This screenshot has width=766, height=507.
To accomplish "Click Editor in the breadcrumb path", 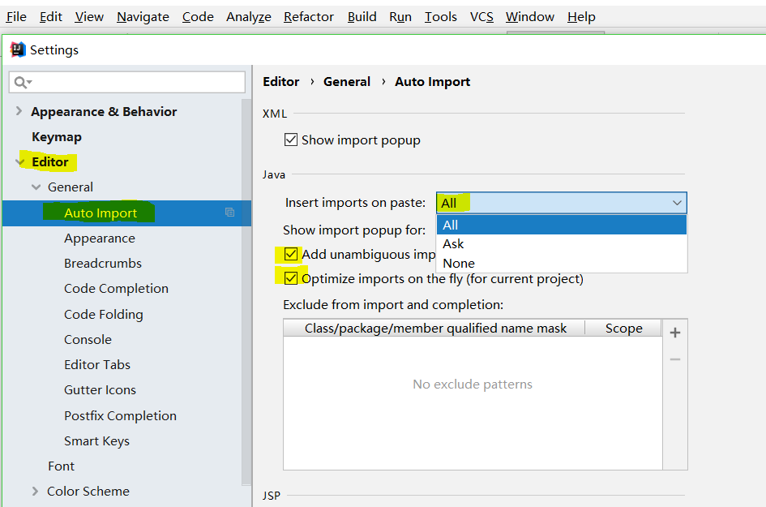I will [x=281, y=82].
